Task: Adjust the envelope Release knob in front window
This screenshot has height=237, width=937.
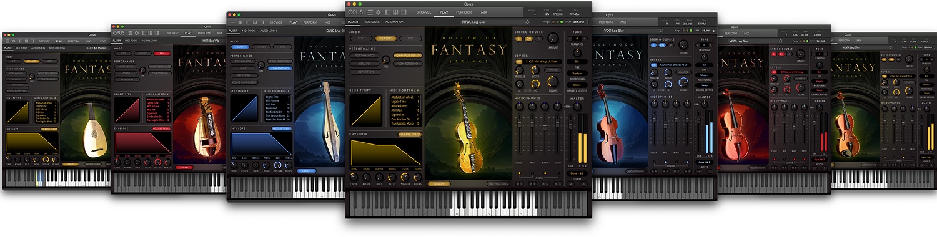Action: tap(418, 177)
